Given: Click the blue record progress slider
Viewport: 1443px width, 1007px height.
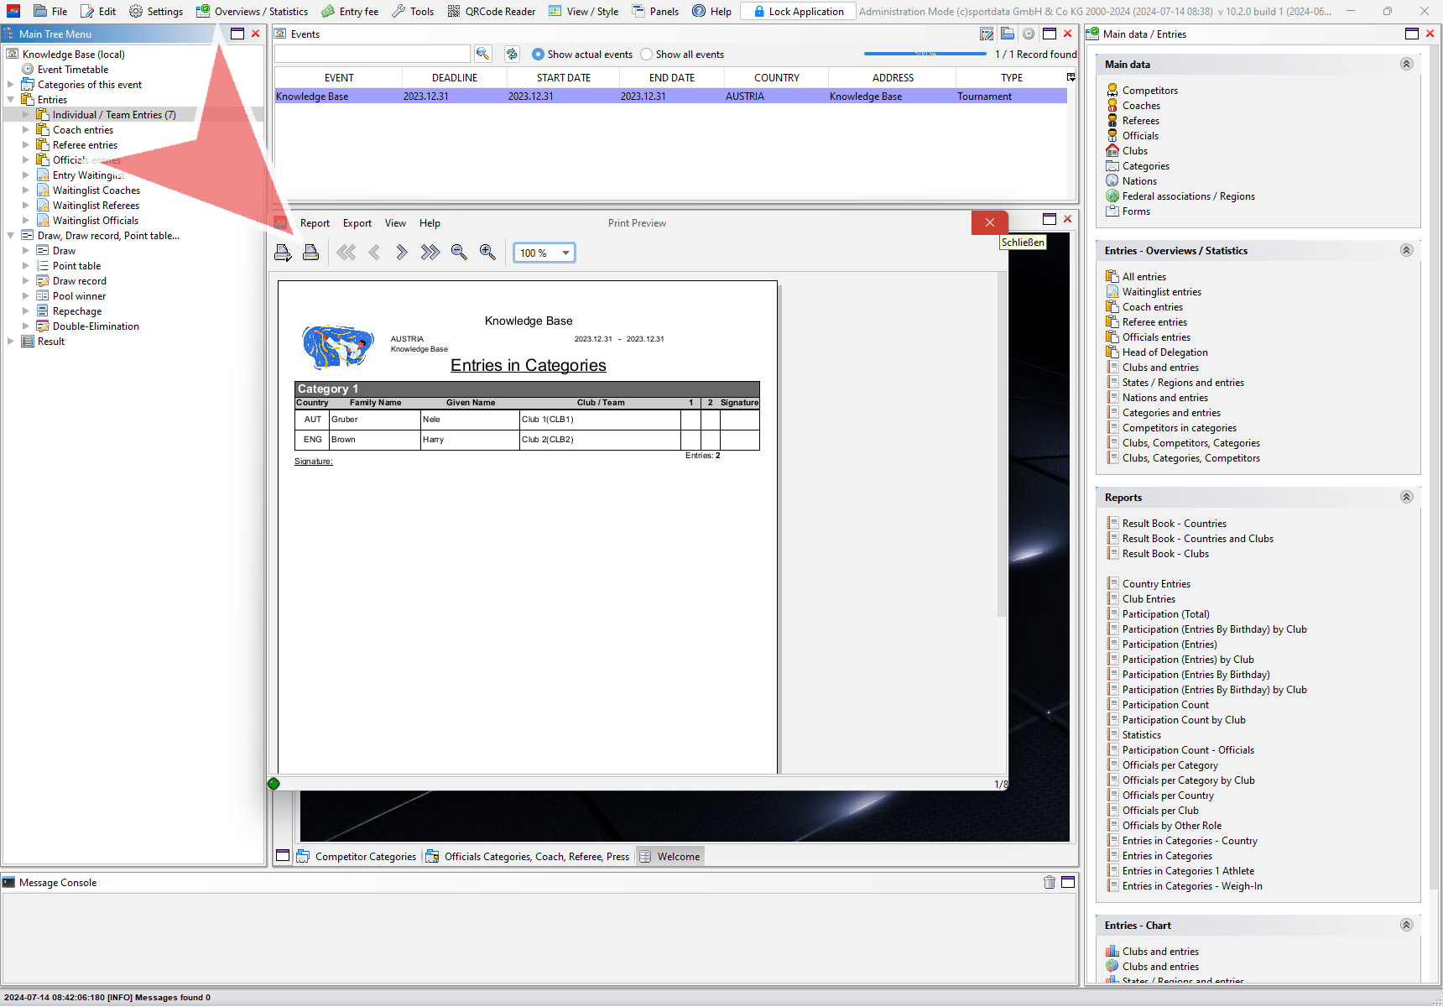Looking at the screenshot, I should click(925, 54).
